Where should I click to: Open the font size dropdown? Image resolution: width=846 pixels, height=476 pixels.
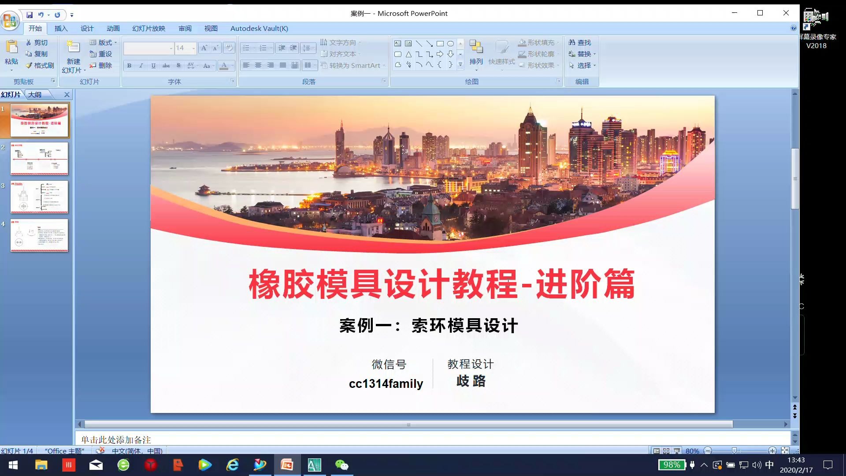pos(193,48)
